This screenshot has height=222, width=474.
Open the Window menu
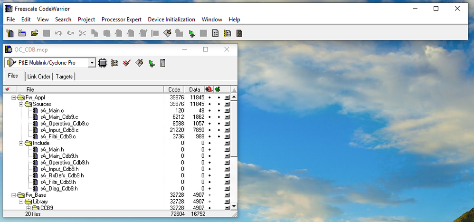[212, 19]
